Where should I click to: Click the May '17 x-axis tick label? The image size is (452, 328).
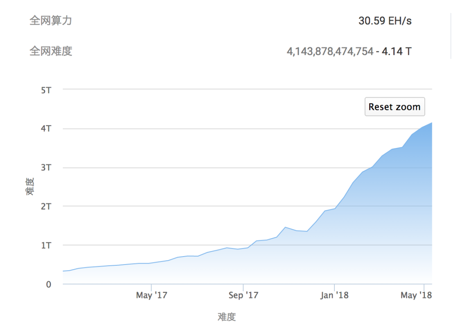(x=152, y=295)
